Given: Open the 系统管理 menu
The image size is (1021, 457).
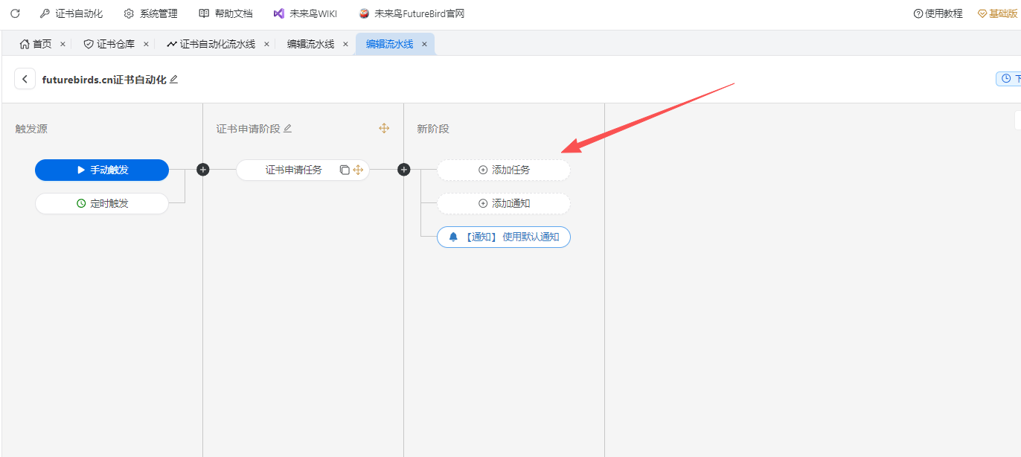Looking at the screenshot, I should point(151,13).
